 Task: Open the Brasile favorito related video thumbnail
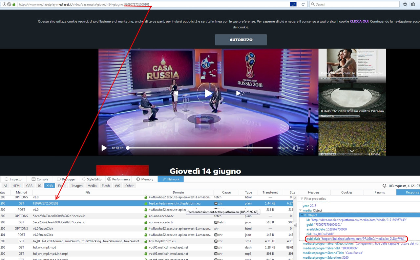[x=352, y=138]
